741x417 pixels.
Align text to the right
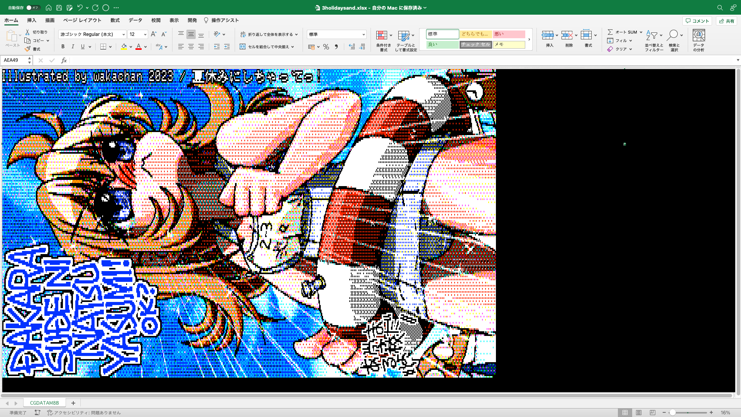pos(201,47)
